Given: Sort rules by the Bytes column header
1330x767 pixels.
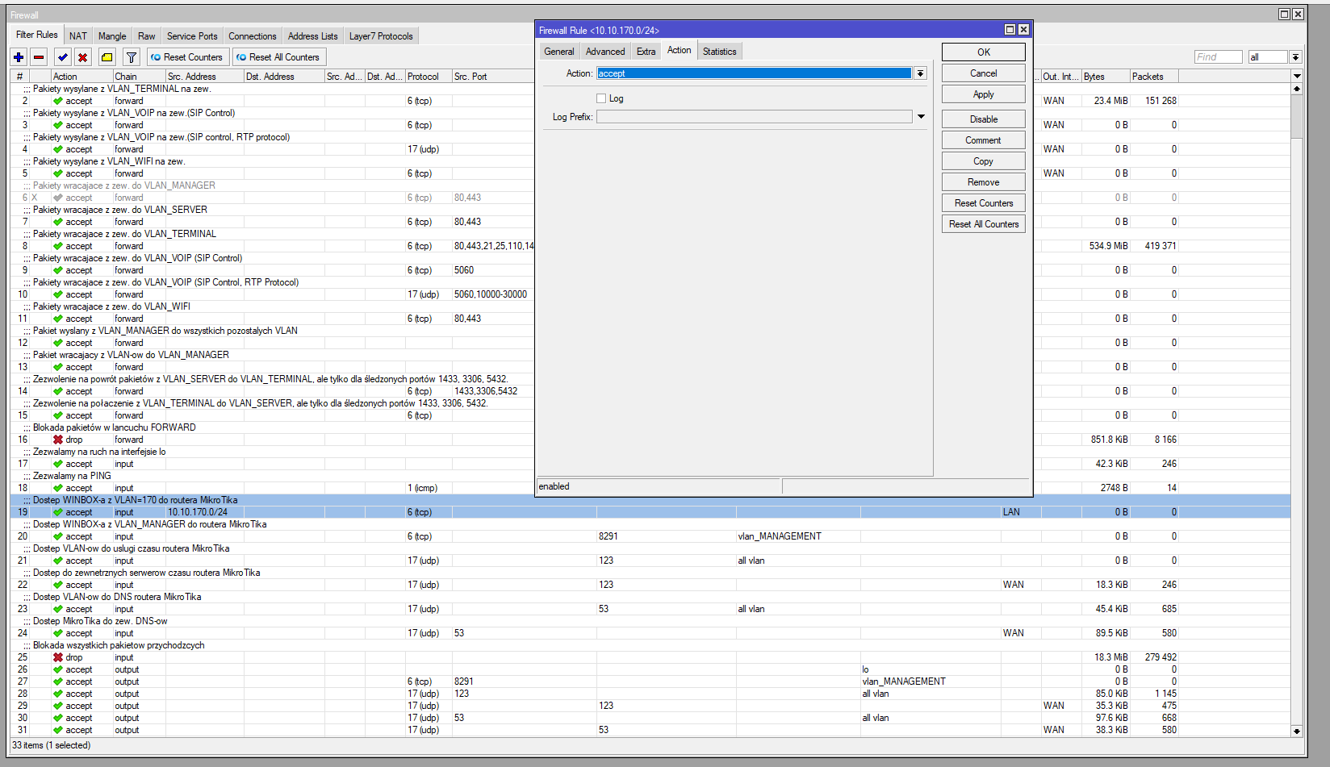Looking at the screenshot, I should click(x=1103, y=77).
